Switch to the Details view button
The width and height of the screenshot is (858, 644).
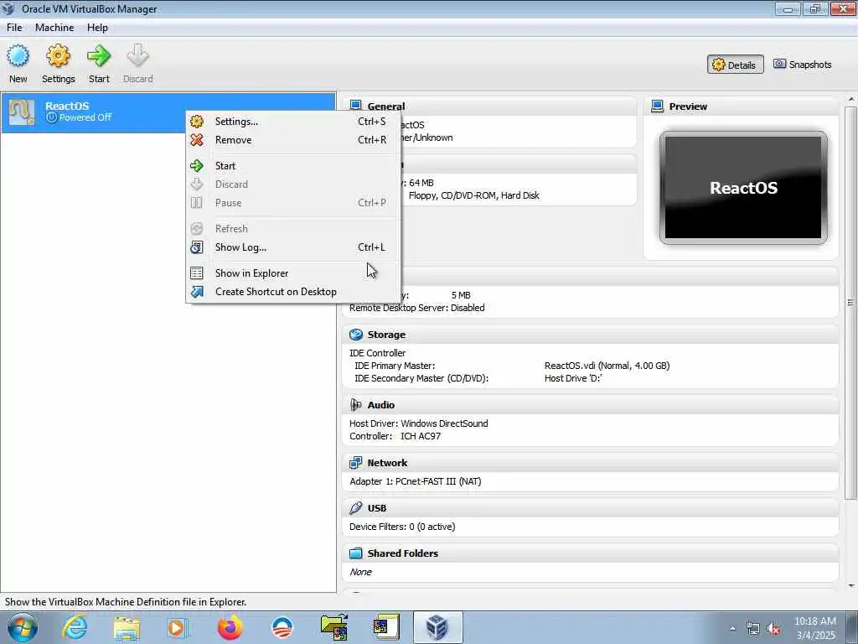[x=735, y=65]
